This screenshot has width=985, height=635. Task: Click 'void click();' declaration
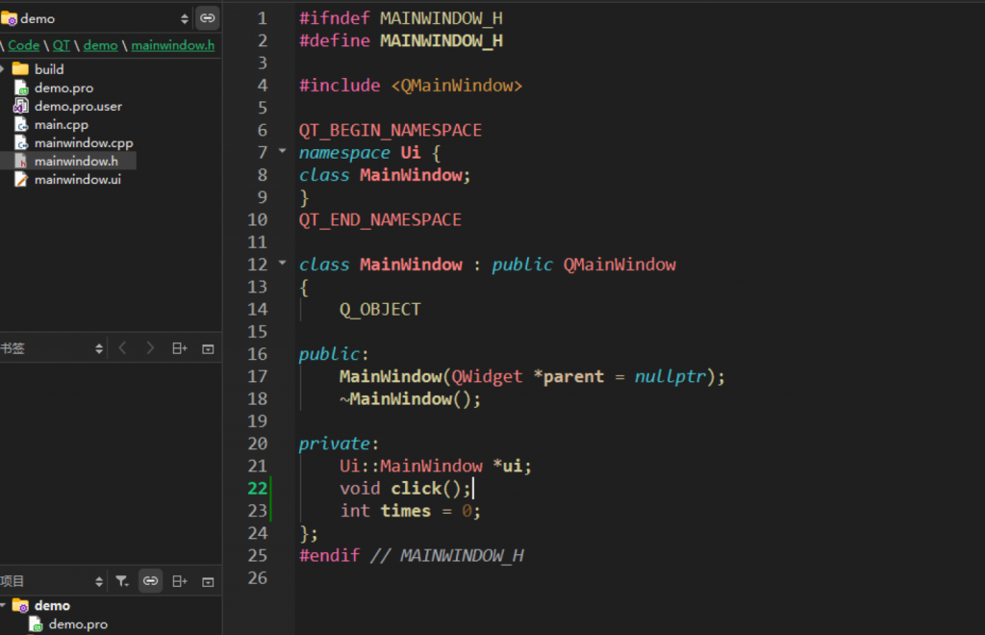click(x=405, y=488)
